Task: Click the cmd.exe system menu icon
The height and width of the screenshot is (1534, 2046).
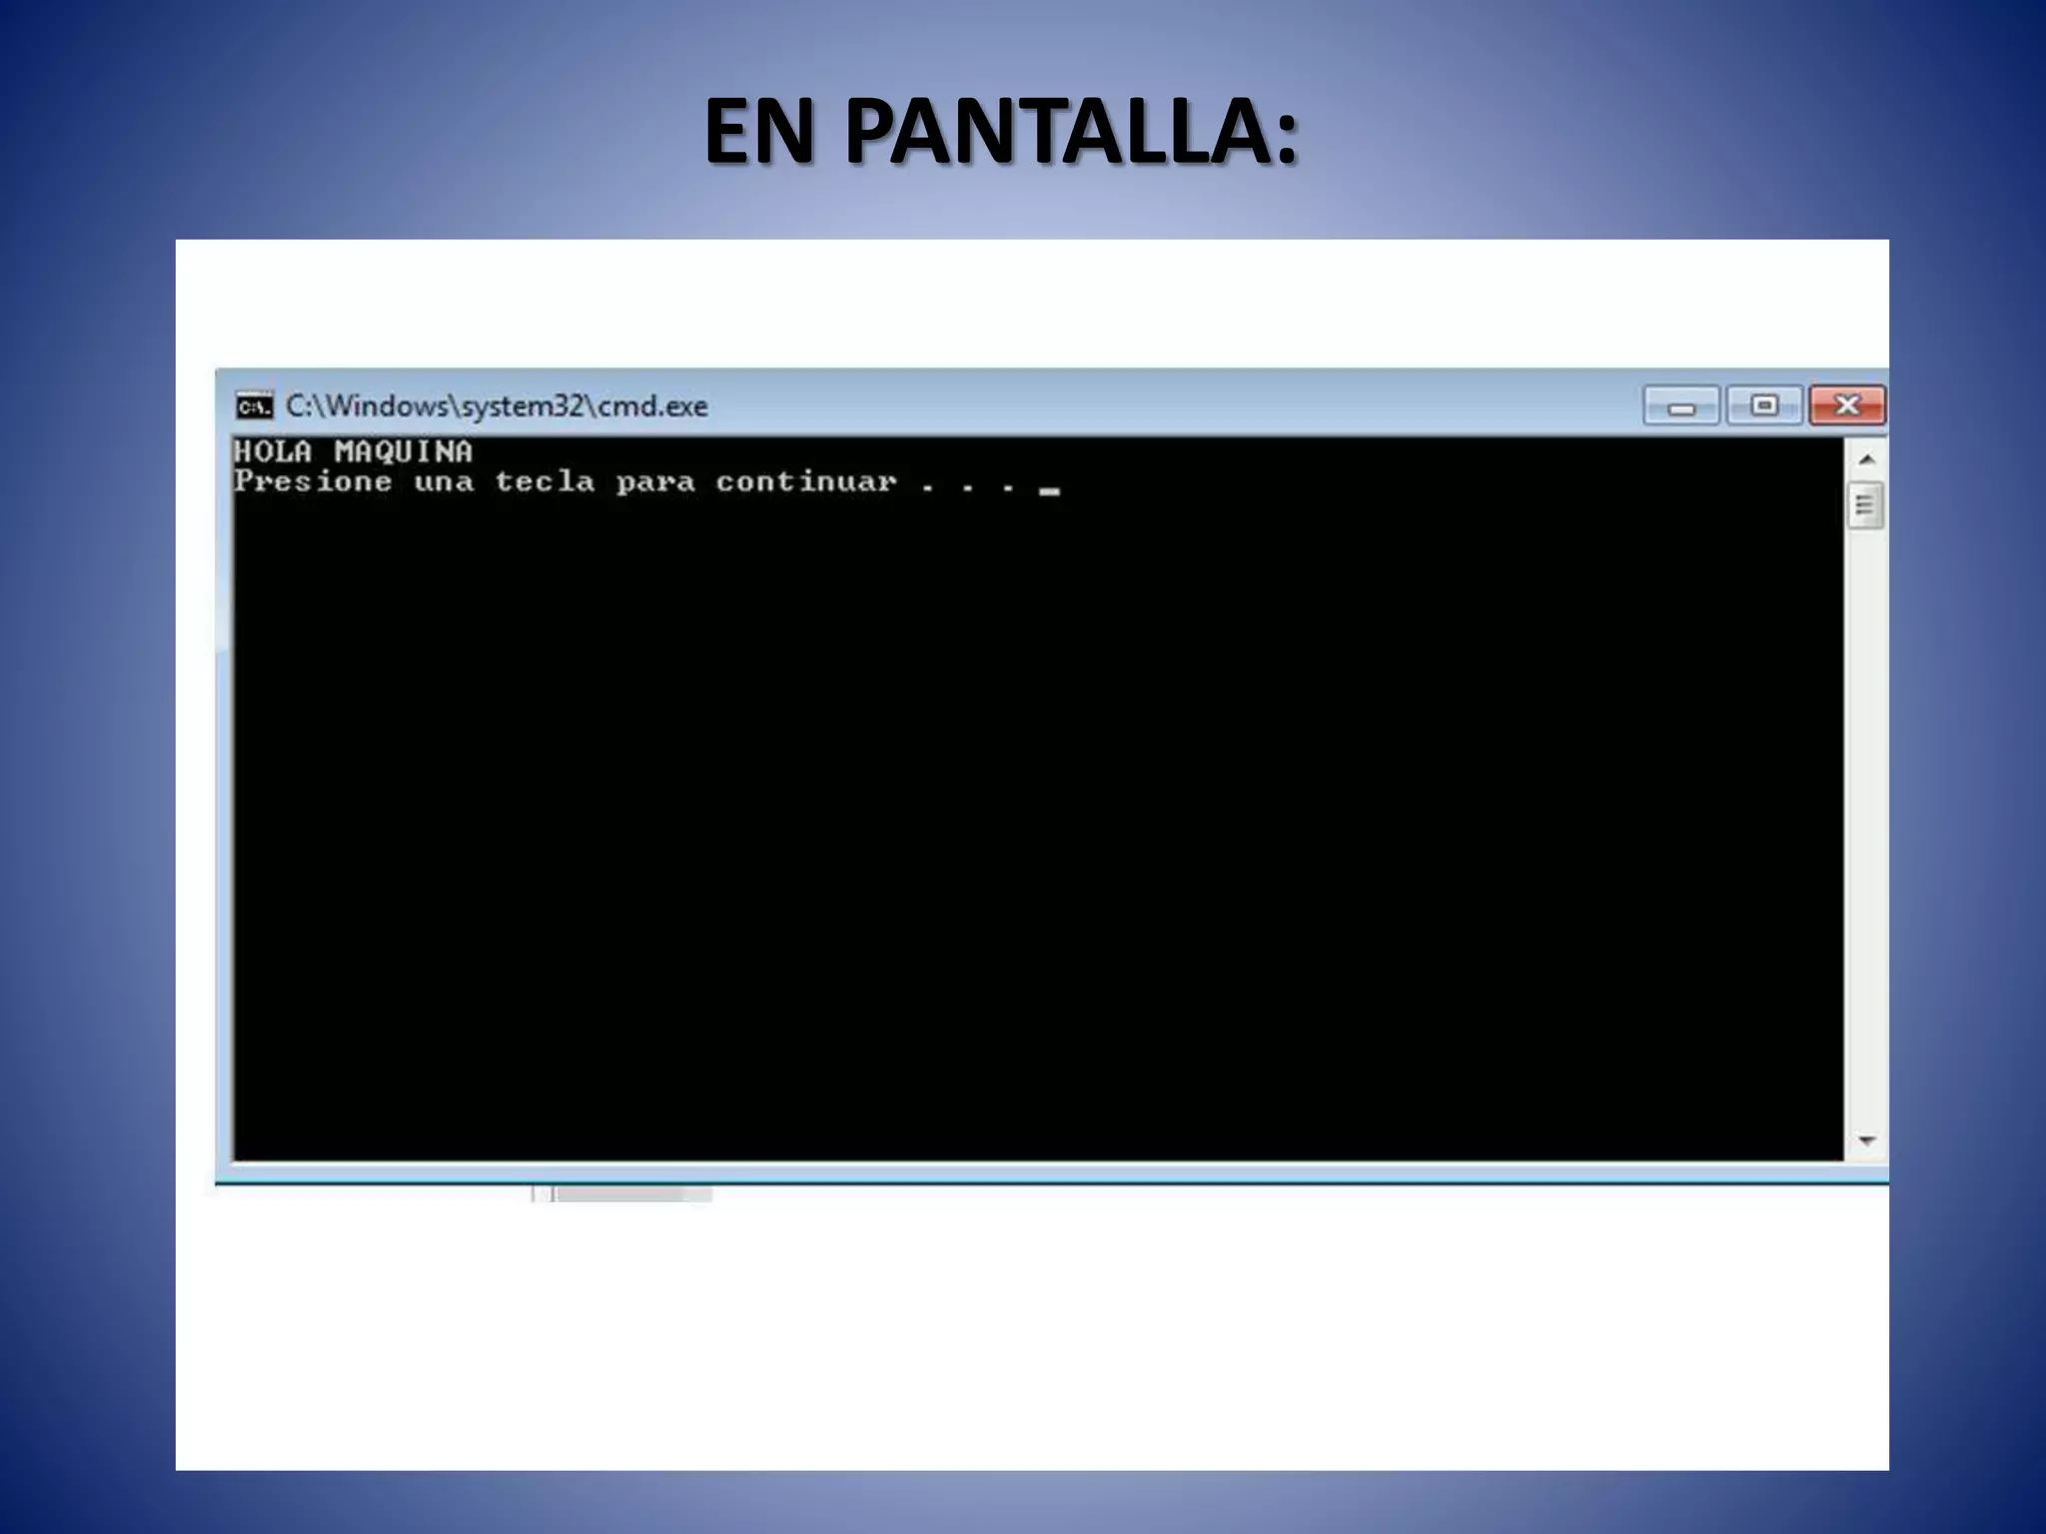Action: (254, 406)
